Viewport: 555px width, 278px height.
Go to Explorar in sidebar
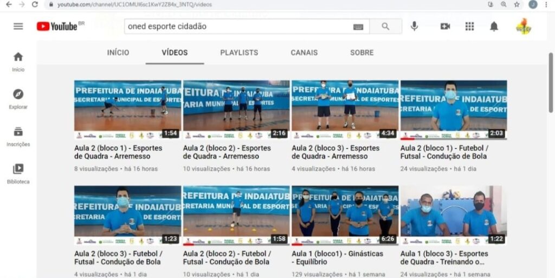pyautogui.click(x=18, y=99)
